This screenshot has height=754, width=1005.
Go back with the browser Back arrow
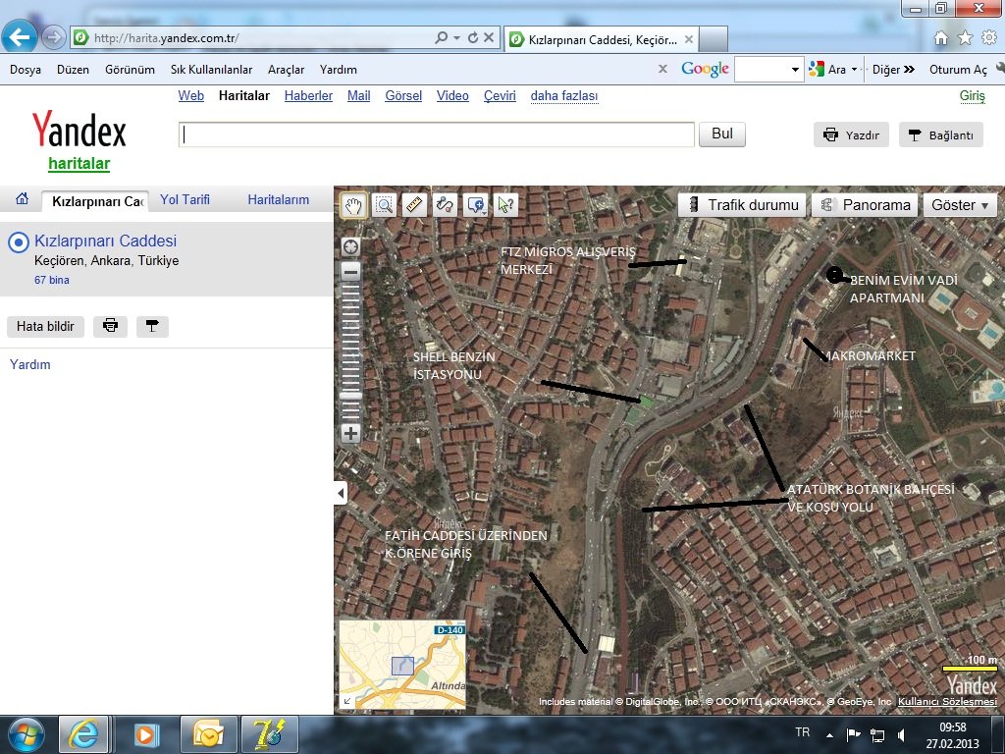20,37
